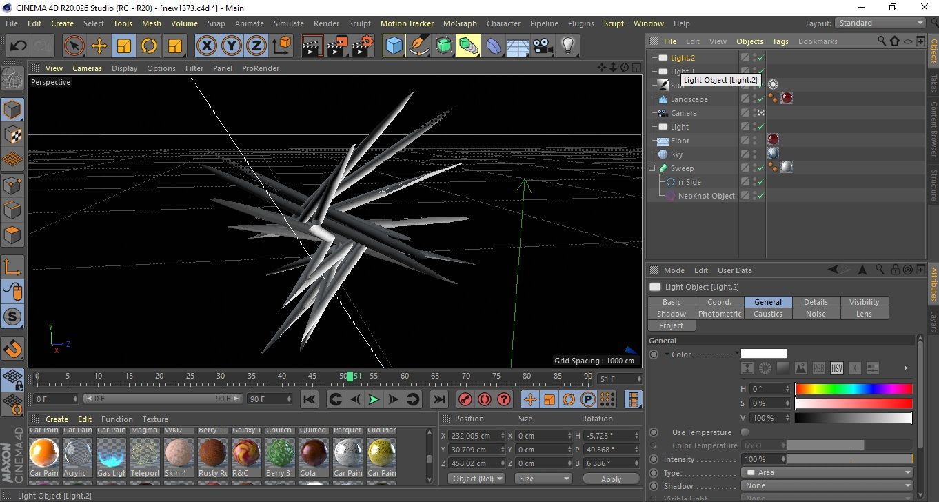
Task: Toggle Floor visibility dots
Action: pos(754,141)
